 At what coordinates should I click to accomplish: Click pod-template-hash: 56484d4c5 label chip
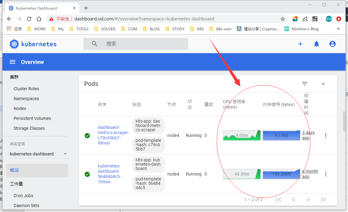click(148, 183)
